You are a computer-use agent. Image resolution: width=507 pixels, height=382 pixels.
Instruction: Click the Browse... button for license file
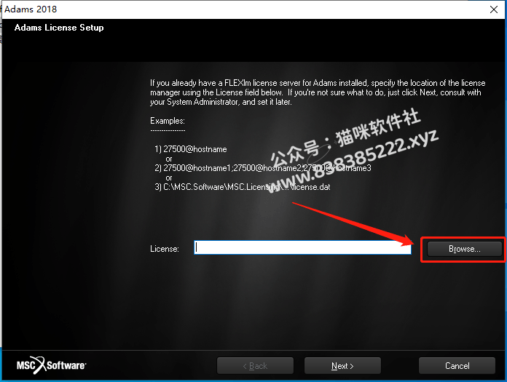click(464, 249)
